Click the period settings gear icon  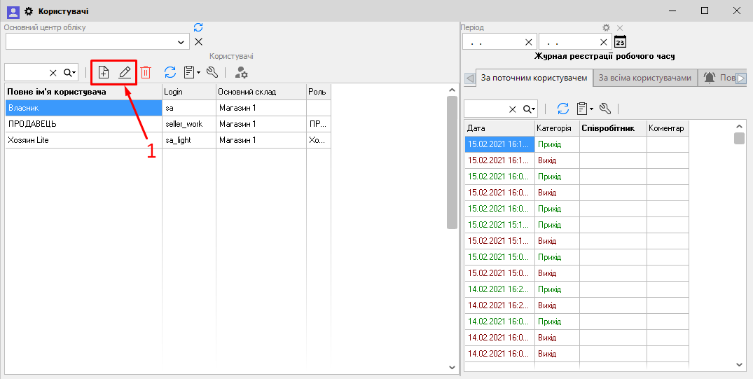tap(607, 27)
